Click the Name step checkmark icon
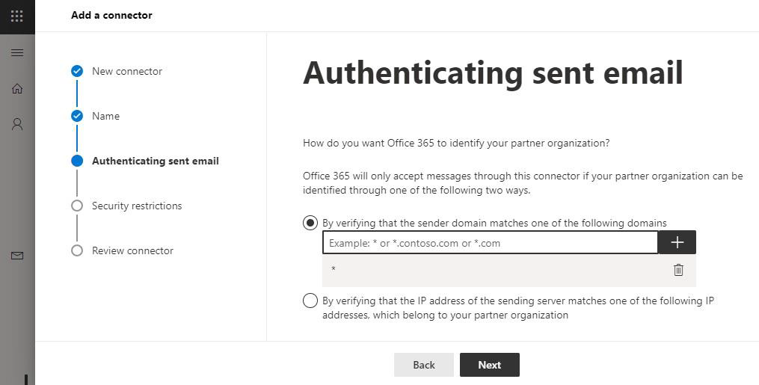The width and height of the screenshot is (759, 385). click(x=77, y=116)
